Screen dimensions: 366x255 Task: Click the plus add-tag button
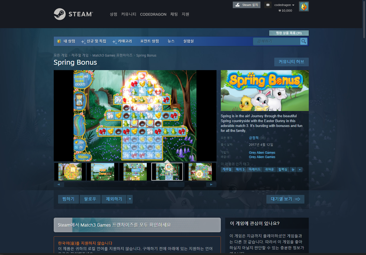[300, 169]
